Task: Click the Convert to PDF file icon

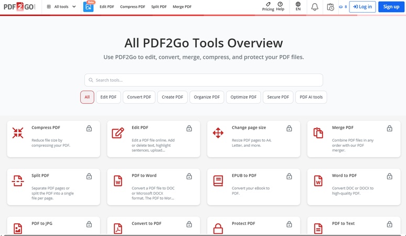Action: point(118,229)
